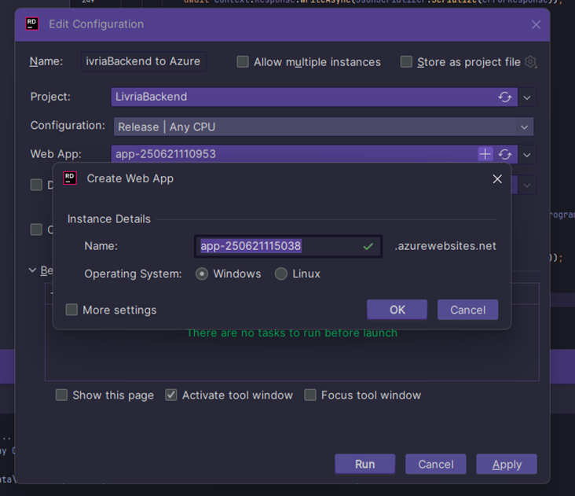Close the Create Web App dialog
This screenshot has width=575, height=496.
(x=497, y=178)
